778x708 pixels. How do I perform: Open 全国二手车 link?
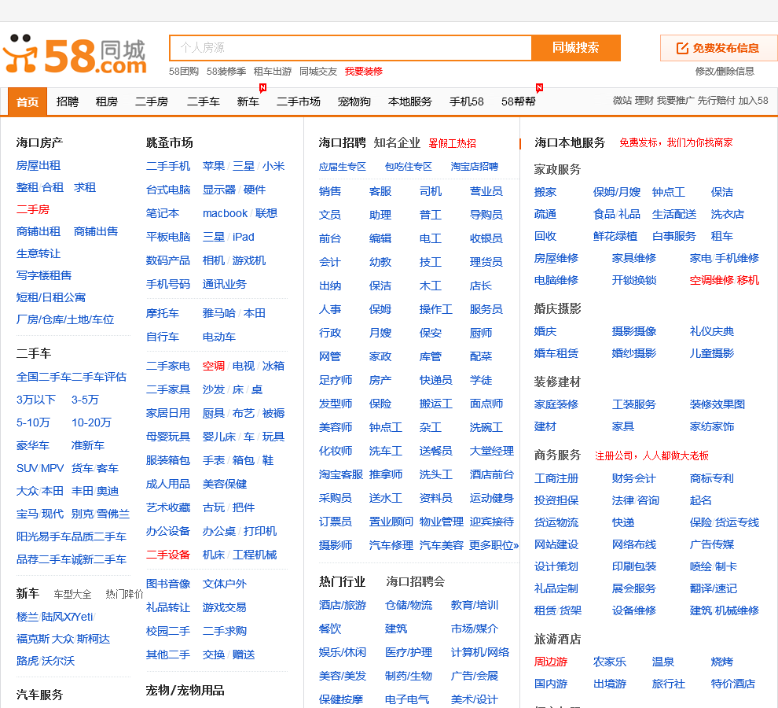point(44,377)
